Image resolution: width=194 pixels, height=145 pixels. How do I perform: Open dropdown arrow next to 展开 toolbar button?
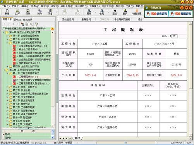pos(96,12)
